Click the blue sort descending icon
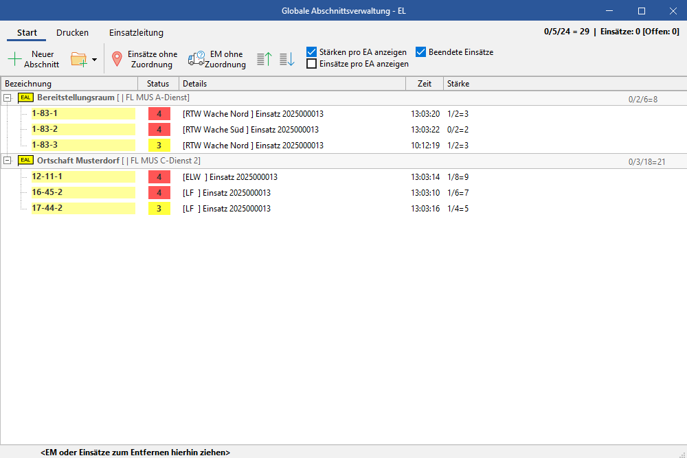The width and height of the screenshot is (687, 458). point(286,59)
